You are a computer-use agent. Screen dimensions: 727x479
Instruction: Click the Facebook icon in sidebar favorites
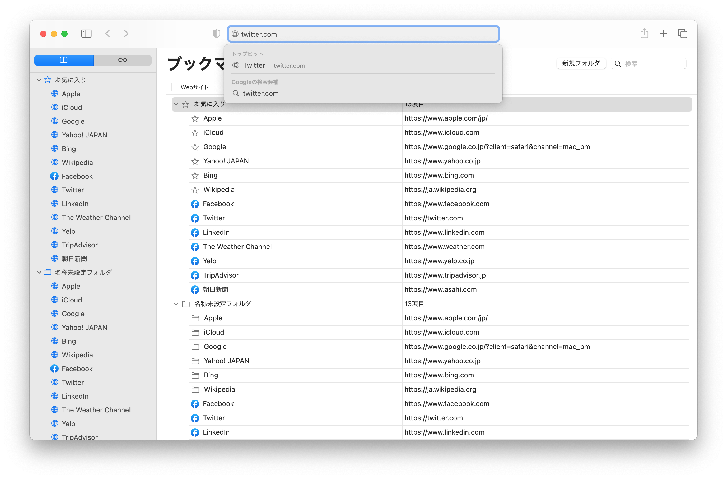54,176
